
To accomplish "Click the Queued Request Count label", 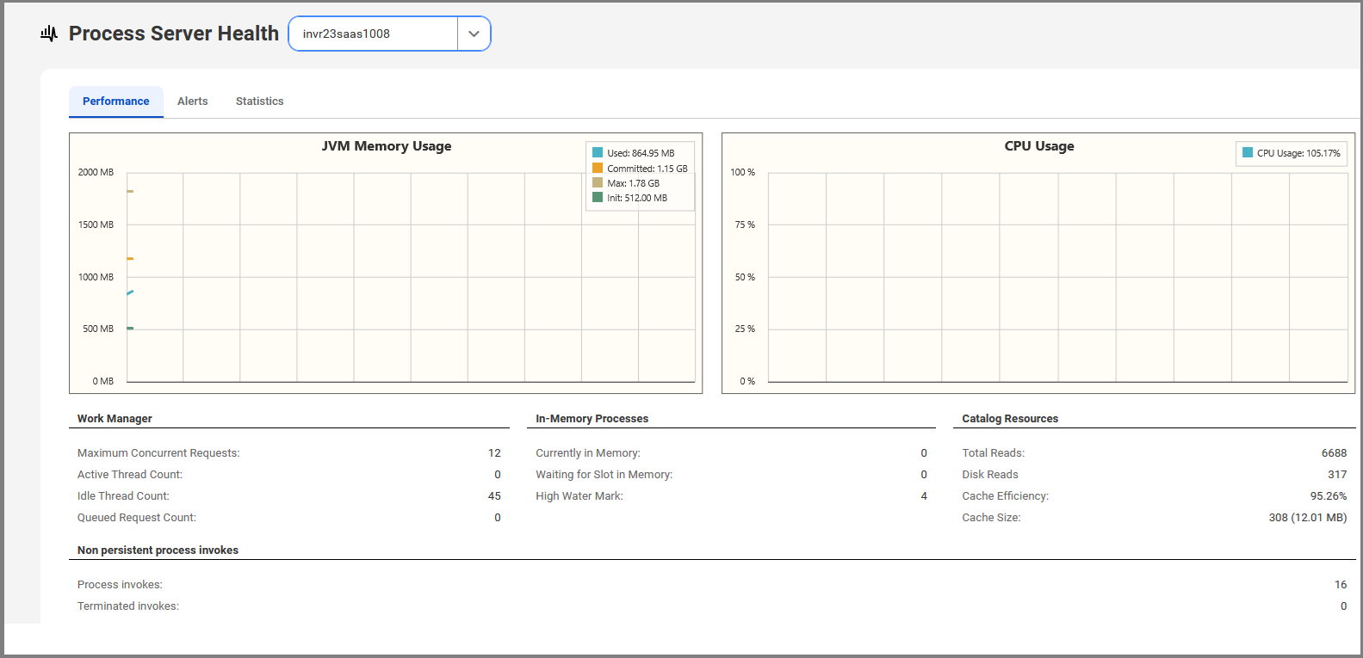I will click(137, 518).
